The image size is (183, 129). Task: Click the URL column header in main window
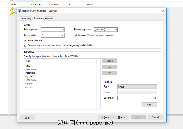[x=76, y=5]
